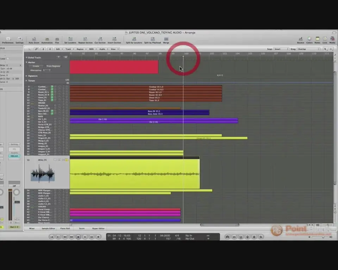Switch to the Mixer tab
The image size is (338, 270).
32,229
